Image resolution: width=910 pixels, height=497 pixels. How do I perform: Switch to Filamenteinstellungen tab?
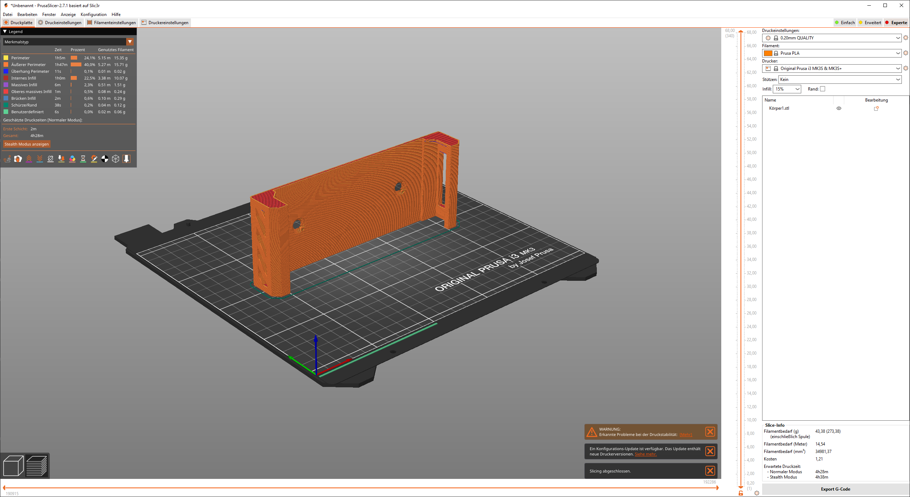pos(112,23)
